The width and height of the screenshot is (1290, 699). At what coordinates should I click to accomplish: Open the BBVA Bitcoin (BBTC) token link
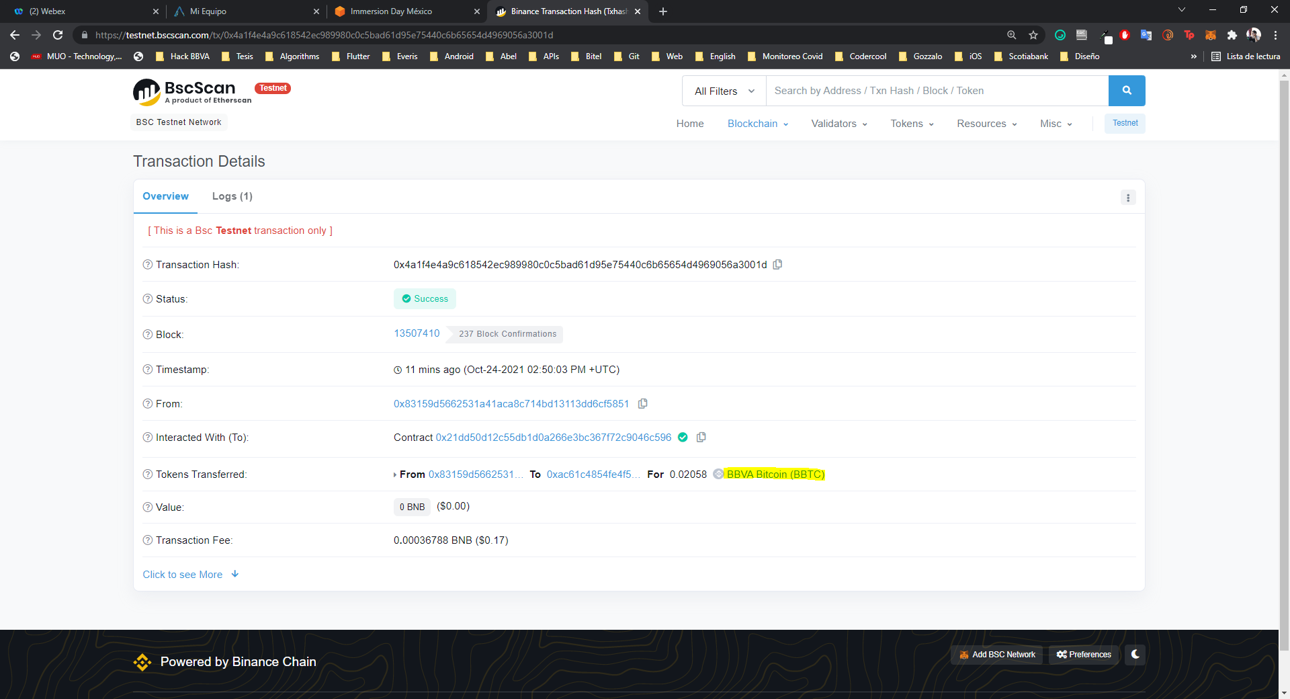coord(775,475)
